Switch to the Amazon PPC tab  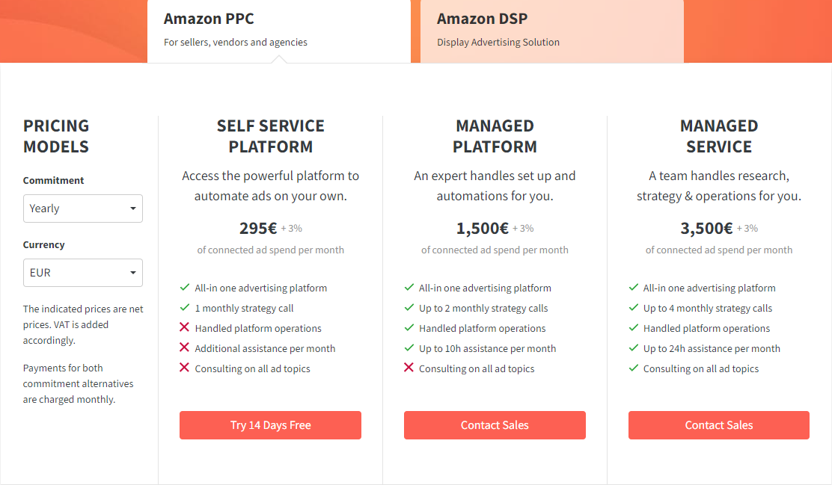(x=278, y=30)
